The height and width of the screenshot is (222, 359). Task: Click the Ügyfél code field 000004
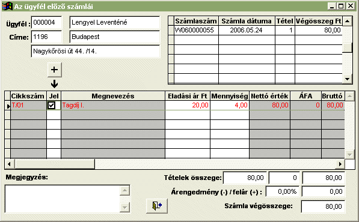(x=46, y=22)
